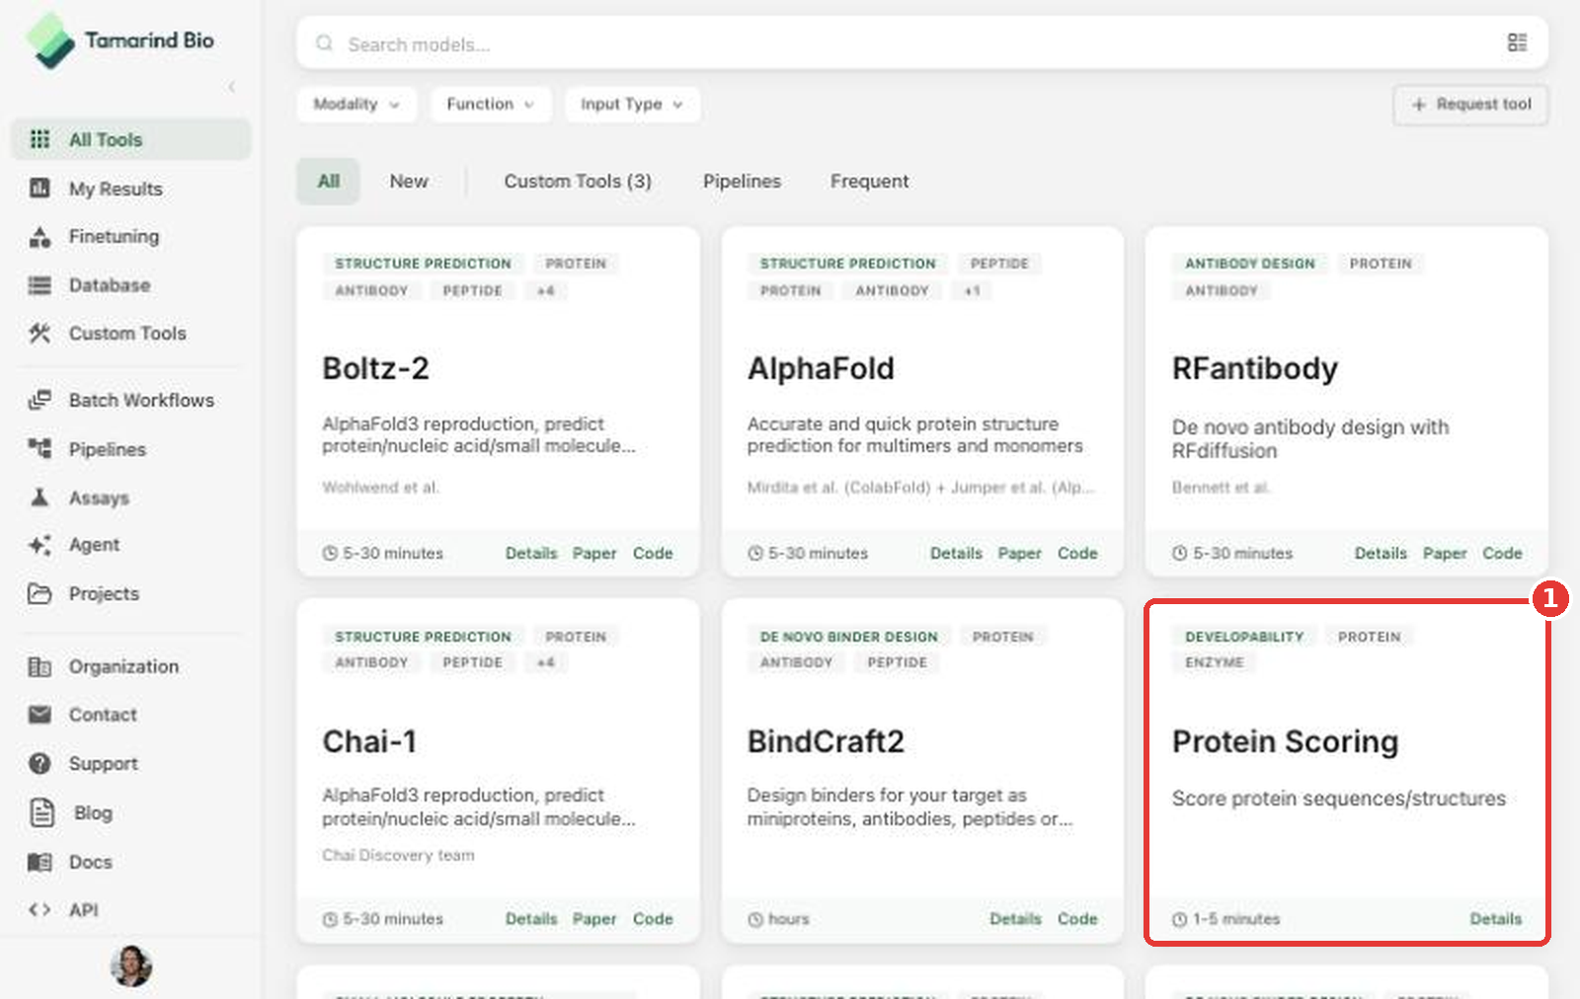1580x999 pixels.
Task: Click the Request tool button
Action: point(1470,105)
